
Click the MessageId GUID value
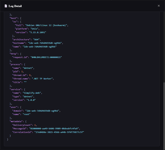54,129
